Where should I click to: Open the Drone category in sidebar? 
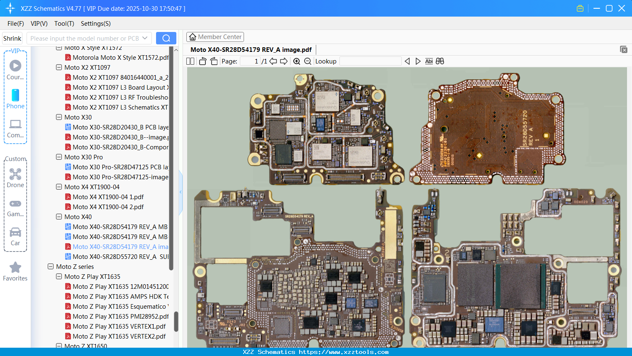pos(15,178)
